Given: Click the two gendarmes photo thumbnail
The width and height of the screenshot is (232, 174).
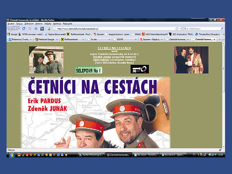Looking at the screenshot, I should (46, 60).
